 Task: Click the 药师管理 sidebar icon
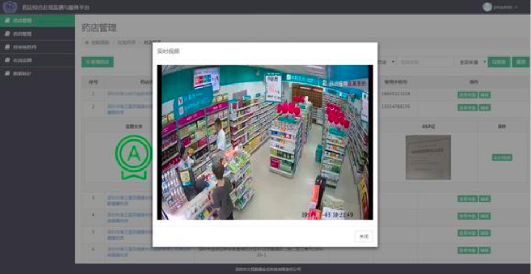8,34
